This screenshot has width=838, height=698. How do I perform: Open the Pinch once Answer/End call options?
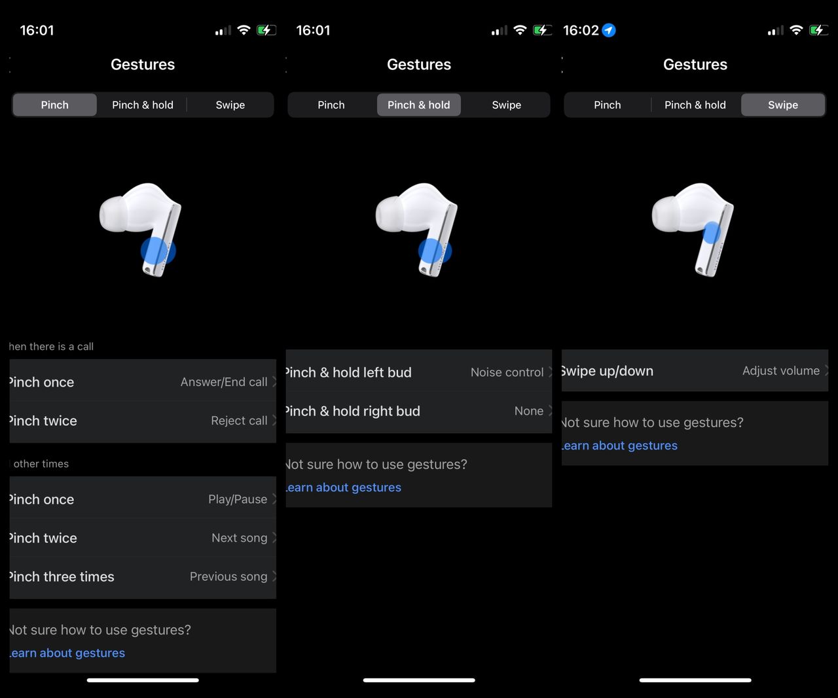(142, 381)
